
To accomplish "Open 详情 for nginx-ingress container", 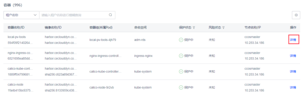I will click(293, 56).
